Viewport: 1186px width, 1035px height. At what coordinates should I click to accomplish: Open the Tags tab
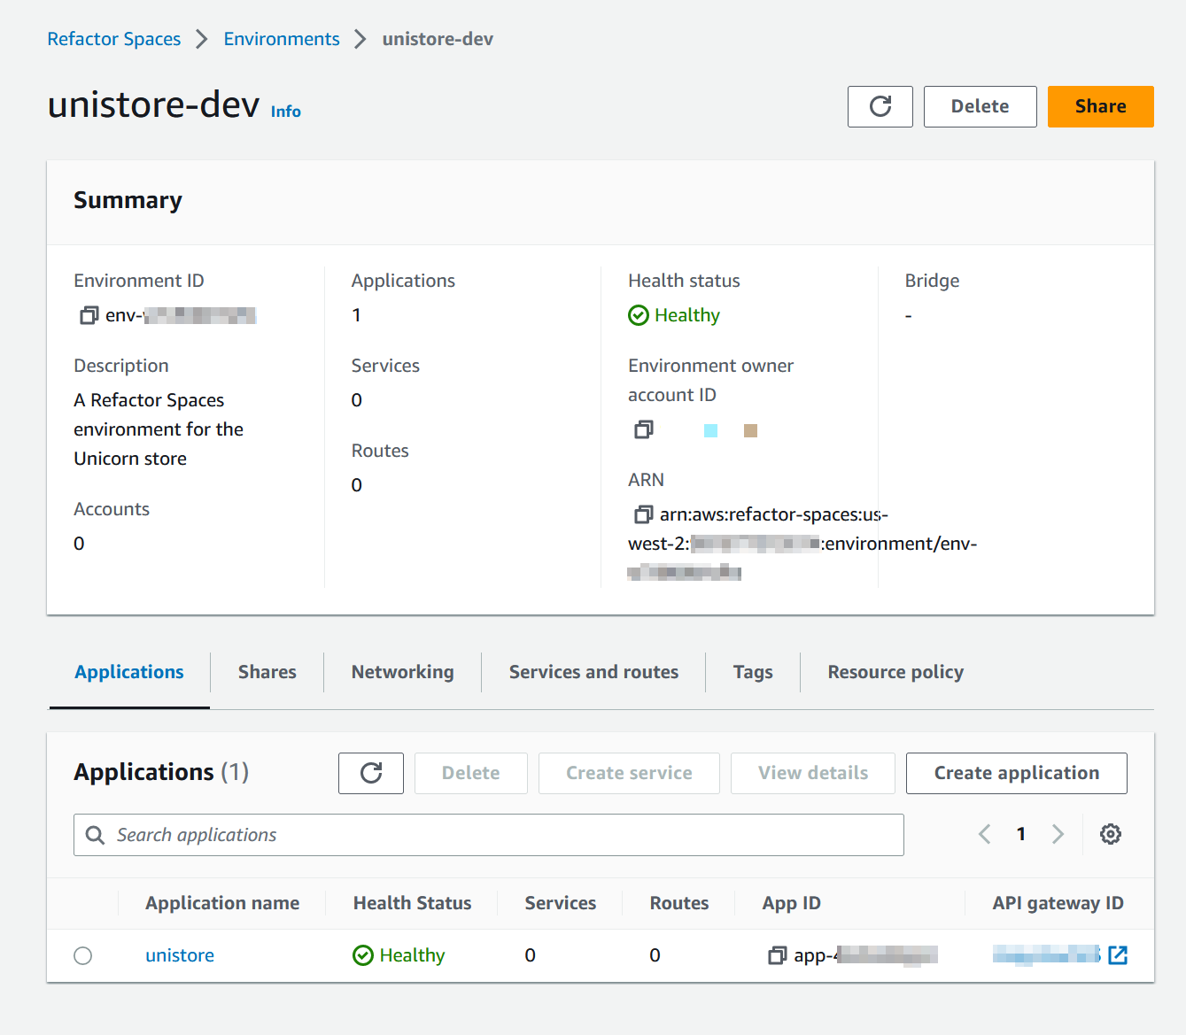point(753,672)
